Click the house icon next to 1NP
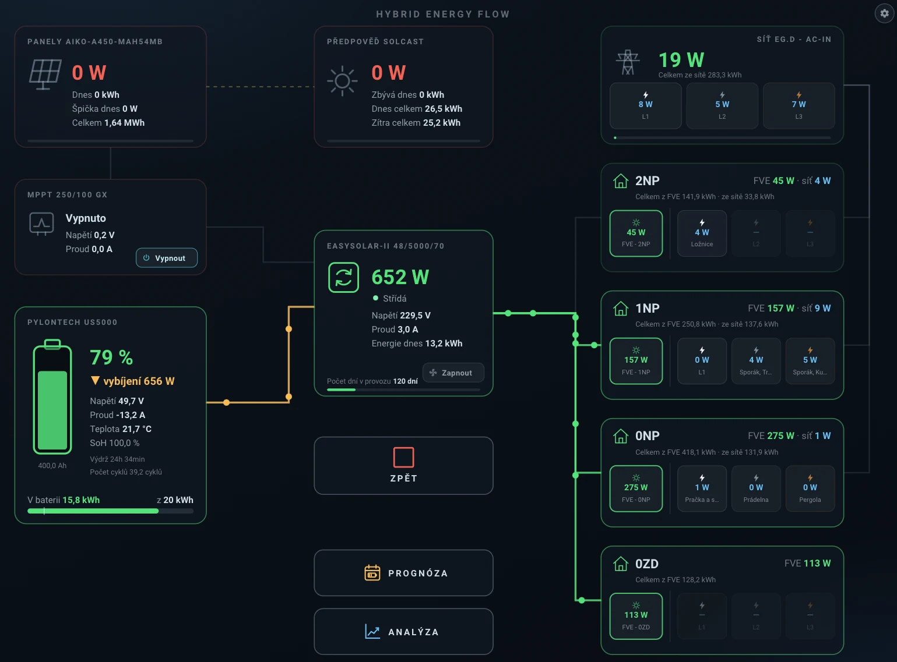Image resolution: width=897 pixels, height=662 pixels. pos(621,309)
